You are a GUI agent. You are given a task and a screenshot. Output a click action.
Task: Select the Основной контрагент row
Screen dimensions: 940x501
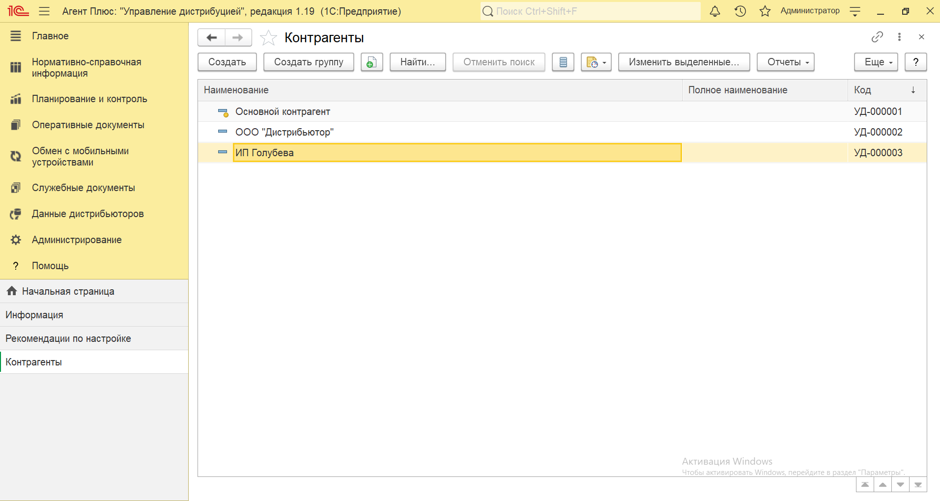pos(562,111)
